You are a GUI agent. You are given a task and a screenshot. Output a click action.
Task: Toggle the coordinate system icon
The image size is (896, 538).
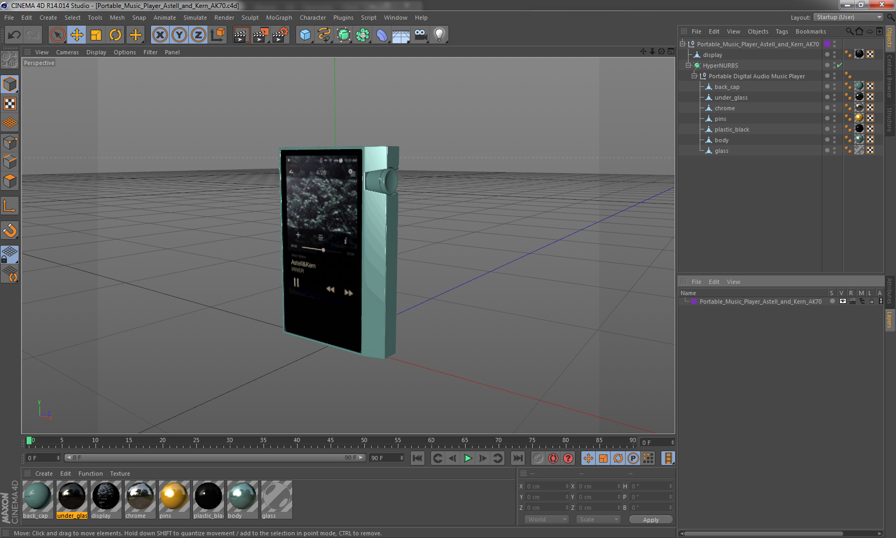pyautogui.click(x=218, y=35)
